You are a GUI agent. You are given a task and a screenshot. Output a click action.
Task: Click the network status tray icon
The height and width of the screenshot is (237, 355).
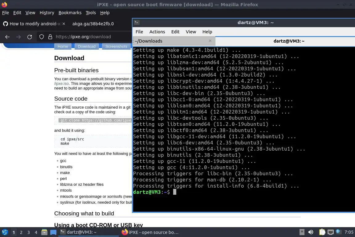[331, 232]
